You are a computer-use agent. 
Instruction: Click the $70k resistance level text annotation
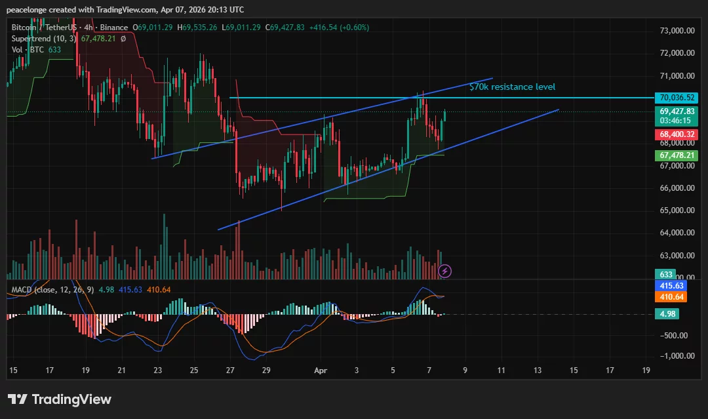pyautogui.click(x=512, y=86)
